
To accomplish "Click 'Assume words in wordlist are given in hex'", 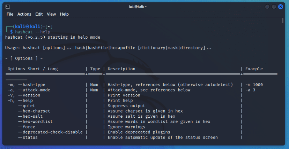I will pyautogui.click(x=159, y=121).
